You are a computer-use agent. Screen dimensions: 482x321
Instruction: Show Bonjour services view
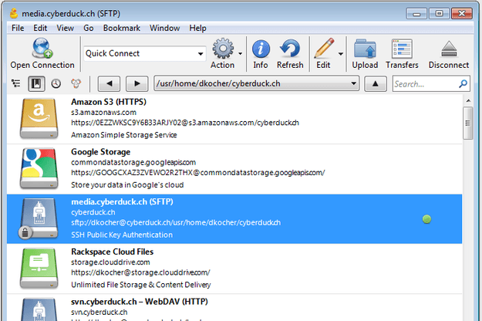coord(76,83)
